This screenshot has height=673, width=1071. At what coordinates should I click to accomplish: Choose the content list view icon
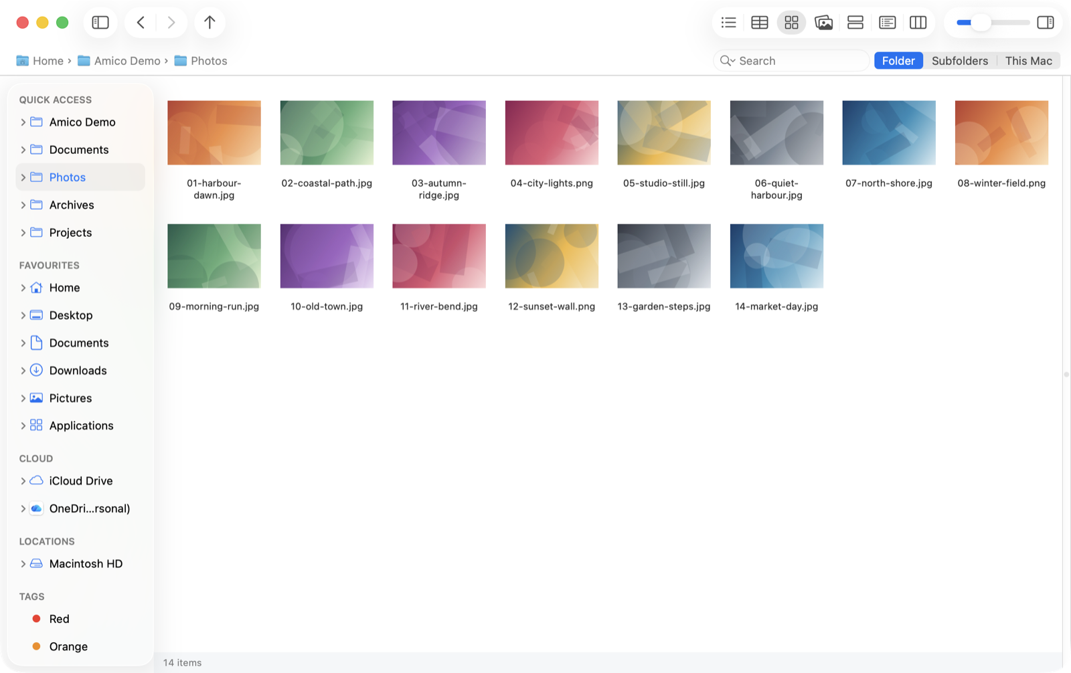887,23
